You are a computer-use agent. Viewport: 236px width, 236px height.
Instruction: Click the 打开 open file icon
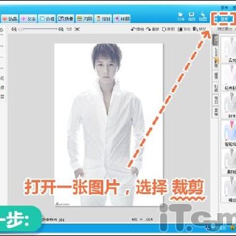[181, 17]
